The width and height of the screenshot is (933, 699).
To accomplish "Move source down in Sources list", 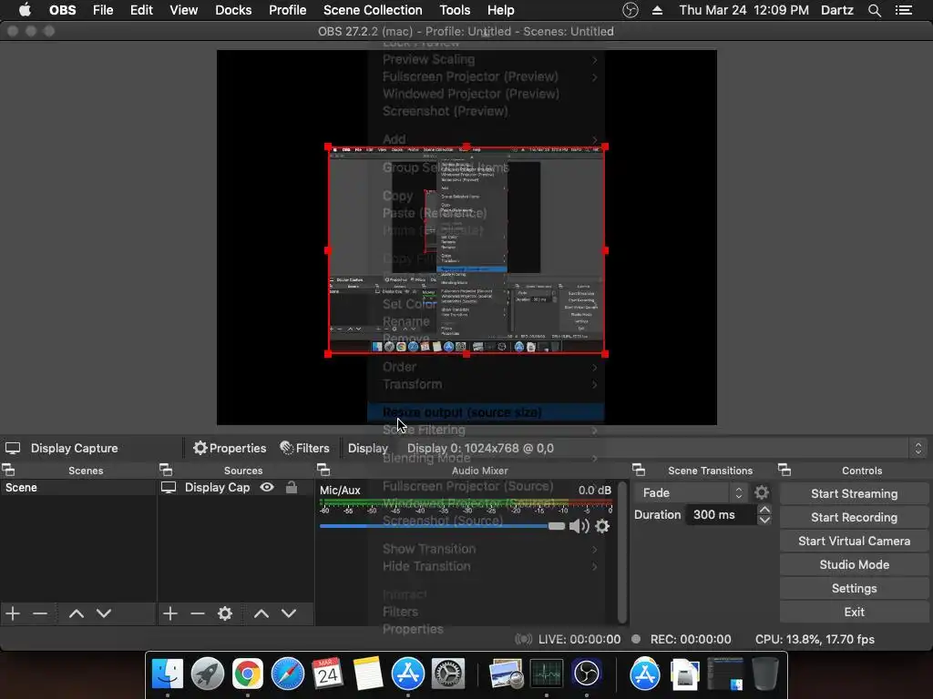I will (x=289, y=613).
